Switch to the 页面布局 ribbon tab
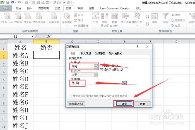195x130 pixels. [x=44, y=8]
